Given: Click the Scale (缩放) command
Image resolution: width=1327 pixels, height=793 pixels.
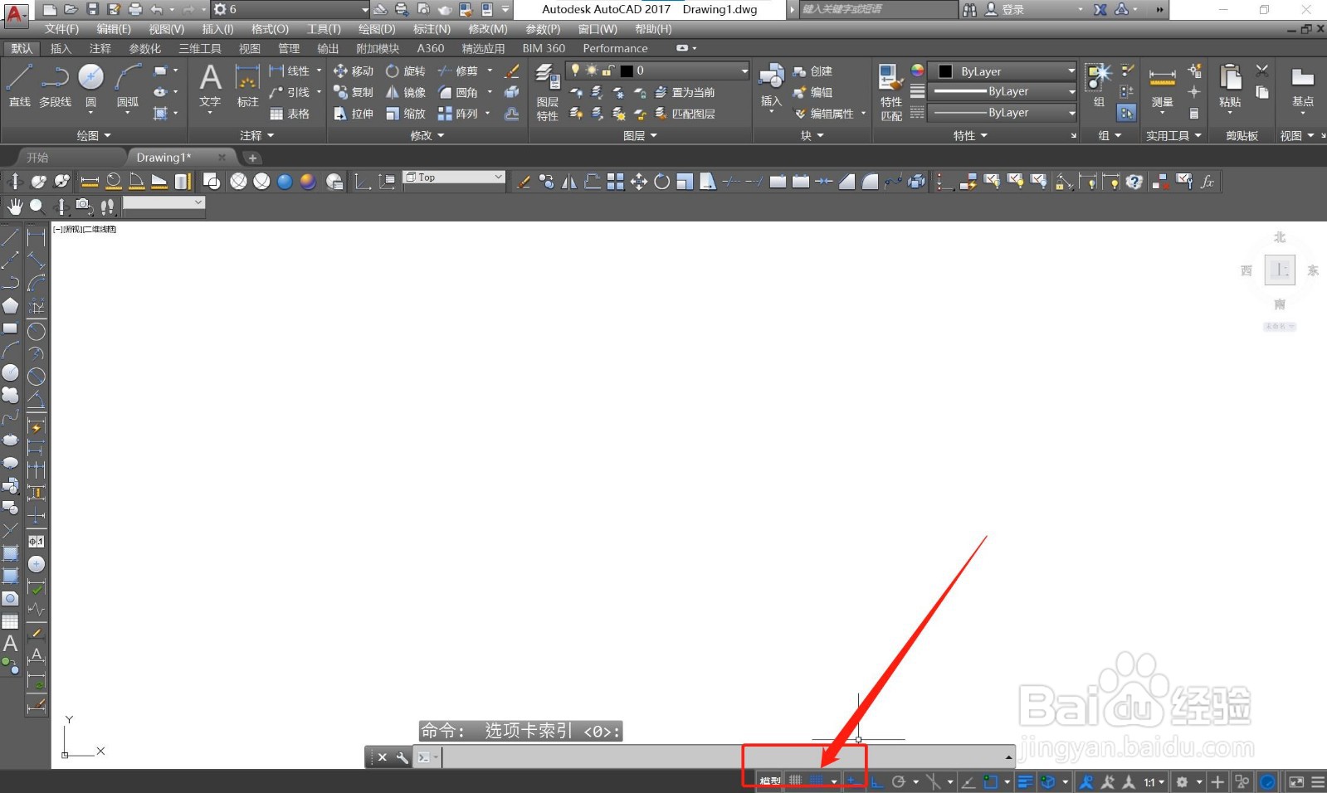Looking at the screenshot, I should (x=406, y=114).
